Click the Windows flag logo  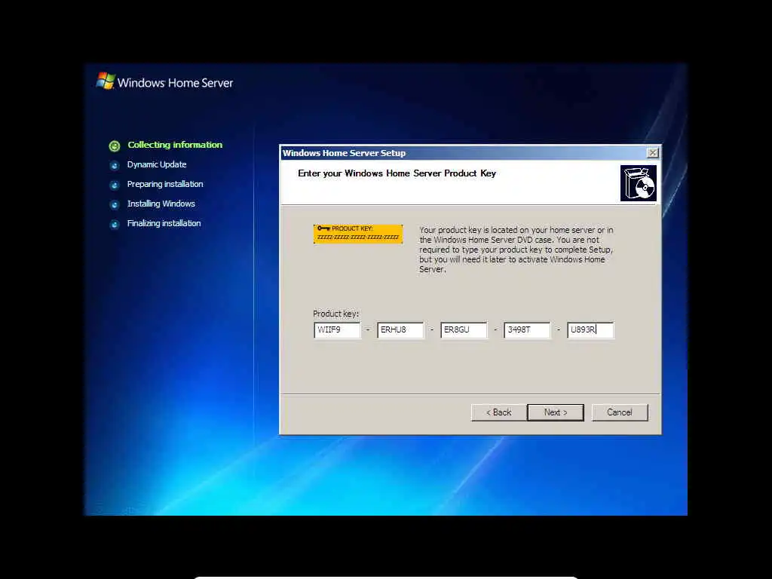(x=106, y=81)
